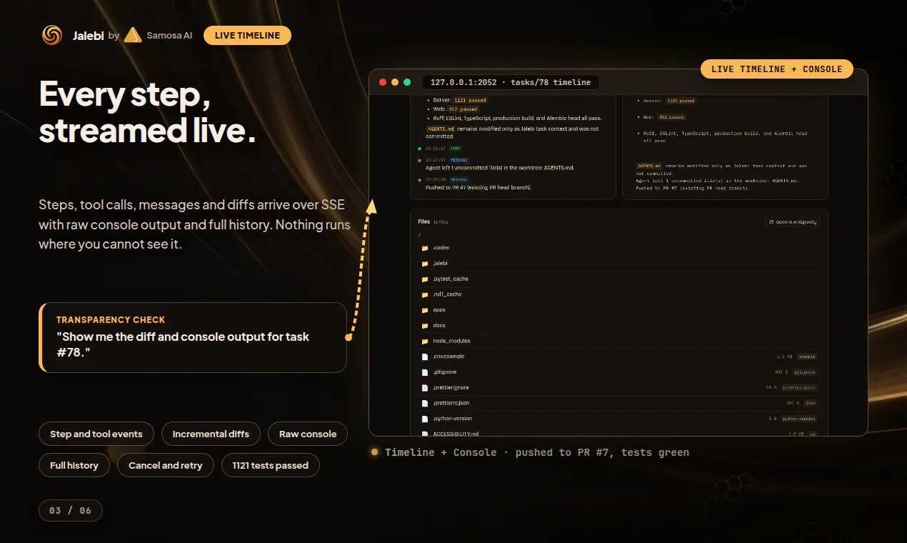This screenshot has width=907, height=543.
Task: Click the DONE tag in timeline
Action: point(454,149)
